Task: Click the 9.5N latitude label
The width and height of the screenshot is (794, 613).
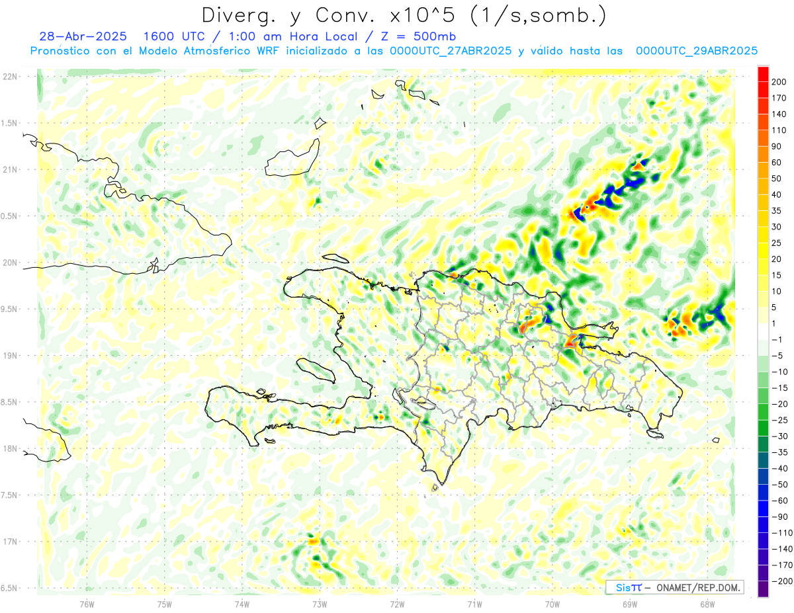Action: [x=9, y=309]
